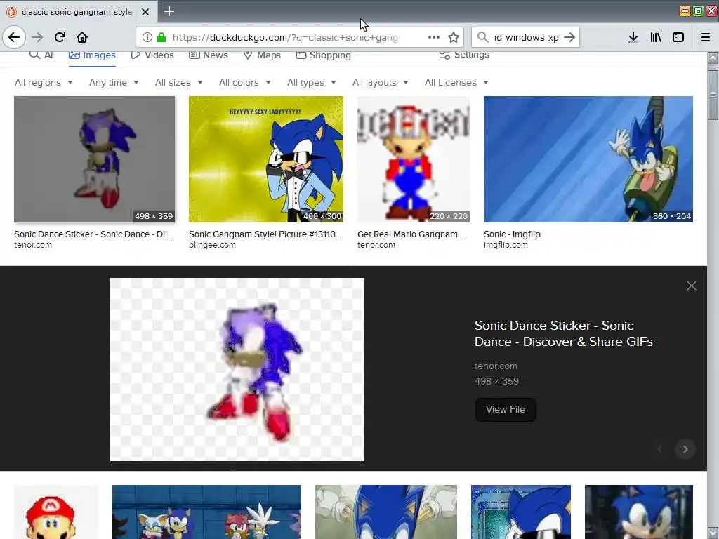
Task: Show the previous image in preview
Action: point(660,449)
